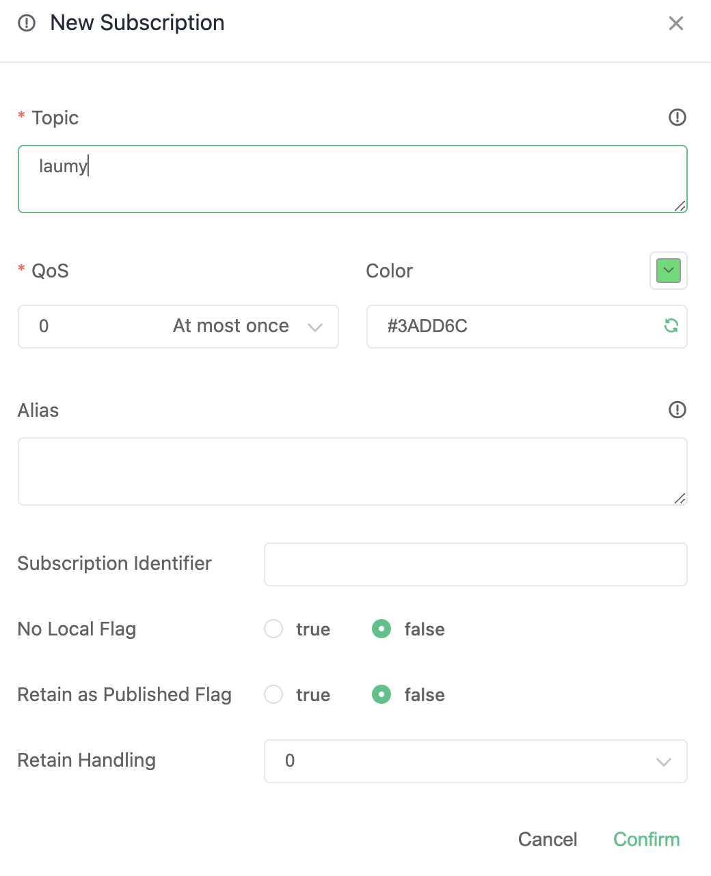This screenshot has width=711, height=876.
Task: Open the QoS dropdown showing At most once
Action: (x=178, y=327)
